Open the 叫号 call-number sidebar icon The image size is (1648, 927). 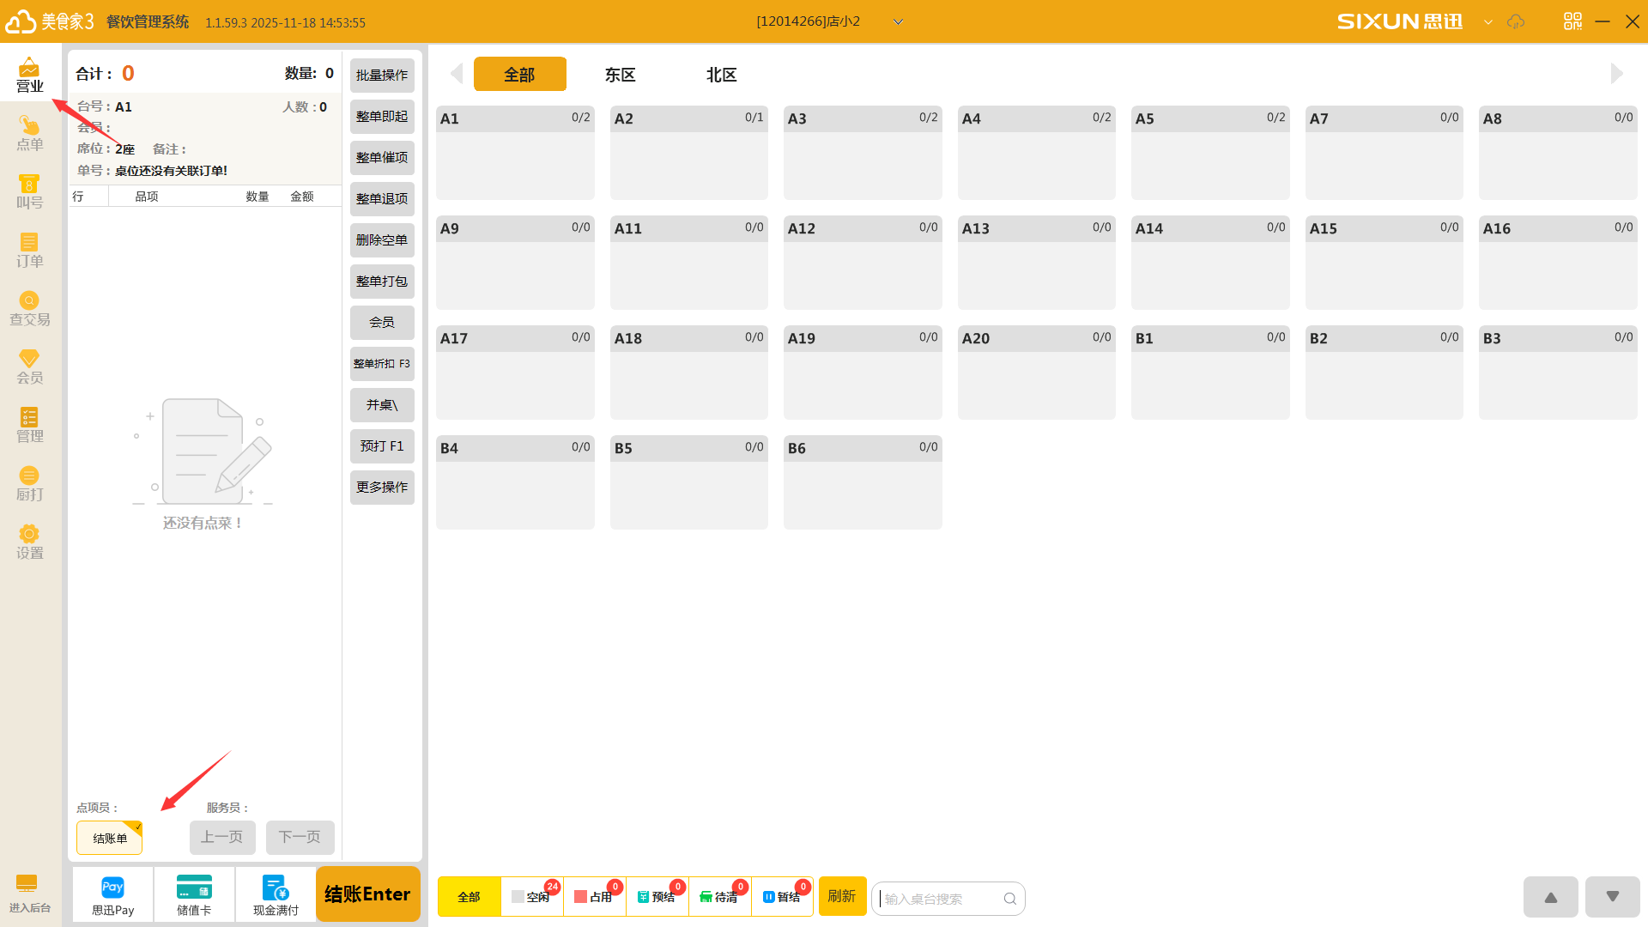tap(29, 191)
